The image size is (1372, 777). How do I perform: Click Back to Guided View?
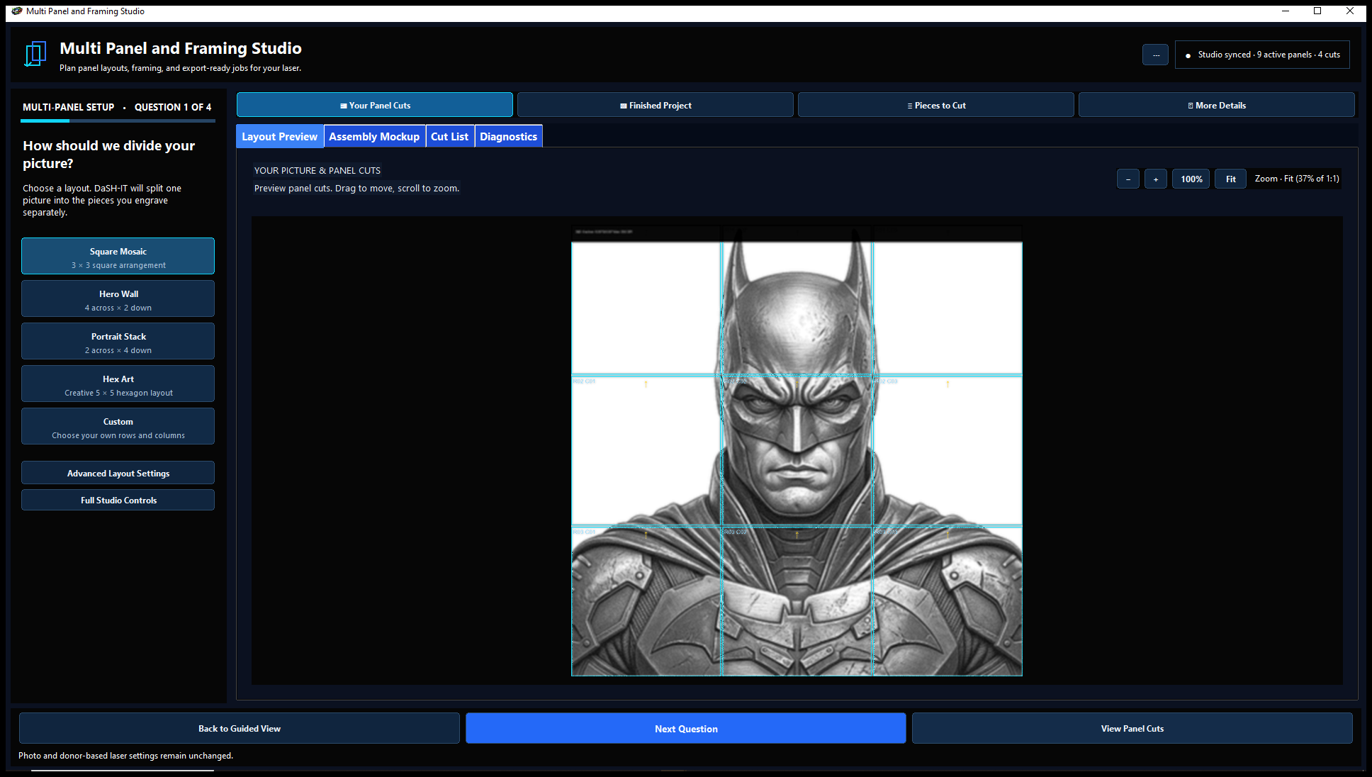[240, 728]
